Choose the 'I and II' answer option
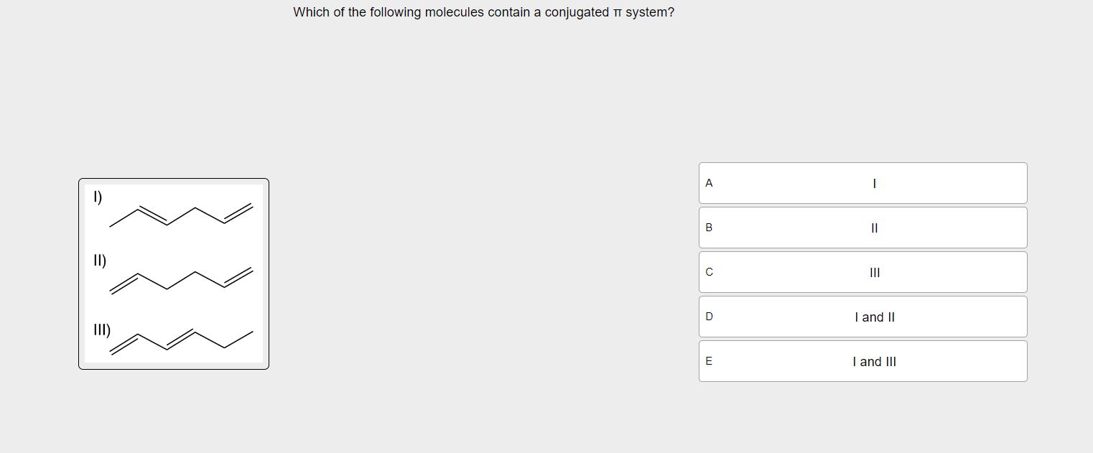 (862, 317)
